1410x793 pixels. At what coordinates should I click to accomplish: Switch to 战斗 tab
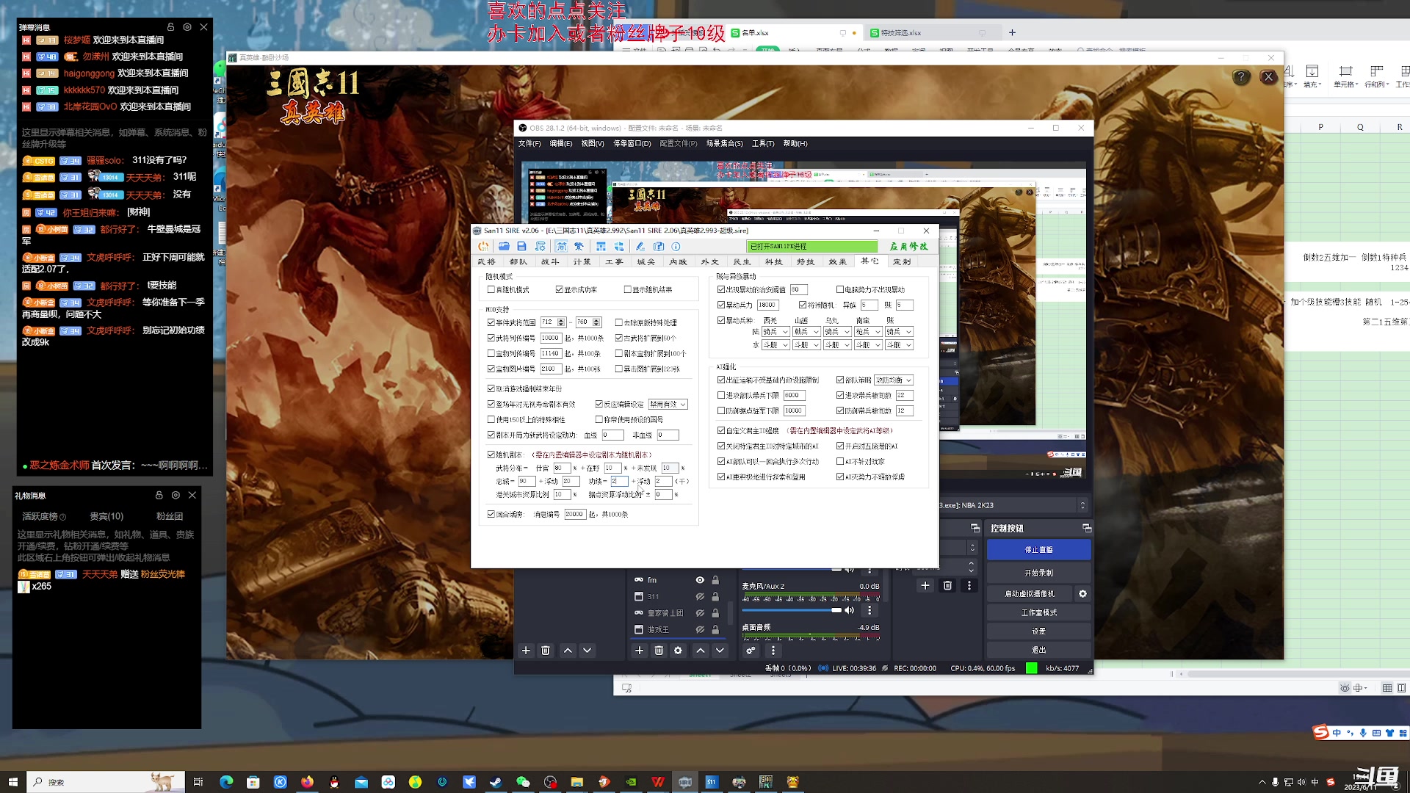click(550, 261)
